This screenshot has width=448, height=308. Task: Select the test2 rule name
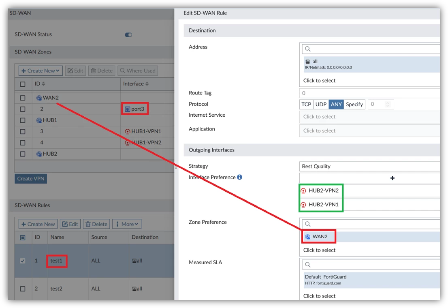[56, 289]
